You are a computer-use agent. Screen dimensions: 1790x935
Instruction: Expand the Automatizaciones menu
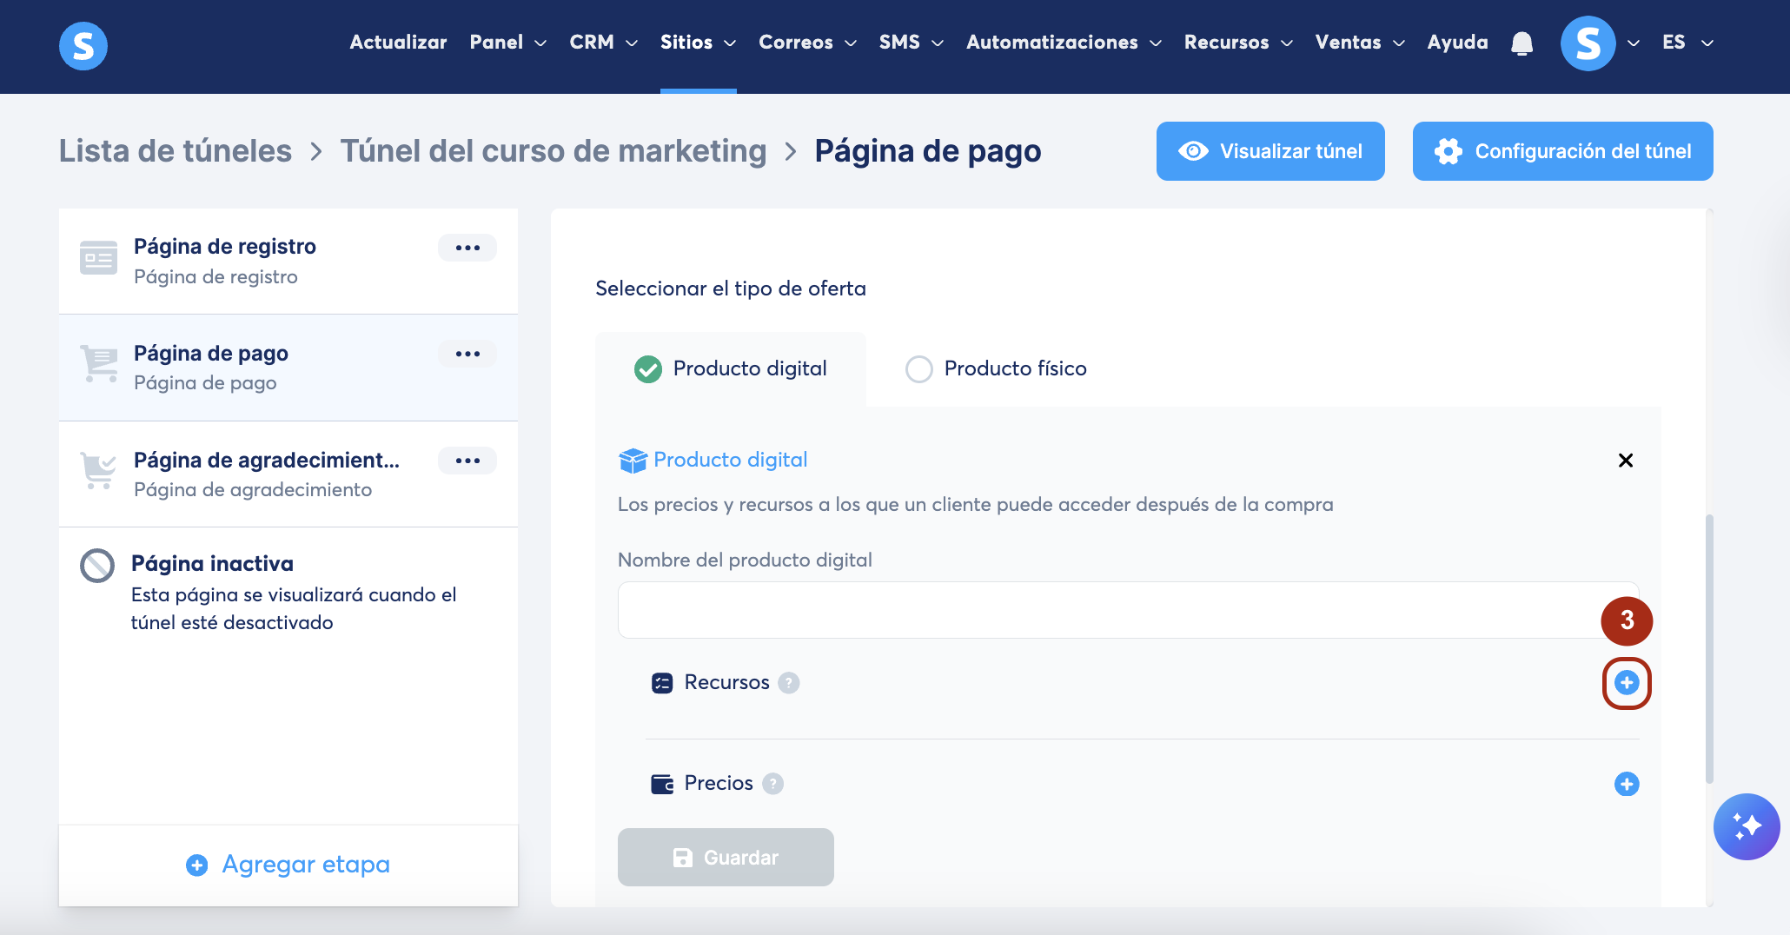click(x=1064, y=43)
